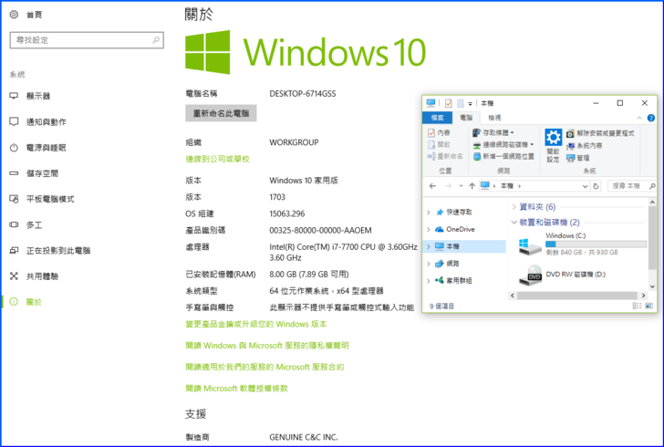Select 快速存取 in the navigation pane
The image size is (664, 447).
coord(453,213)
